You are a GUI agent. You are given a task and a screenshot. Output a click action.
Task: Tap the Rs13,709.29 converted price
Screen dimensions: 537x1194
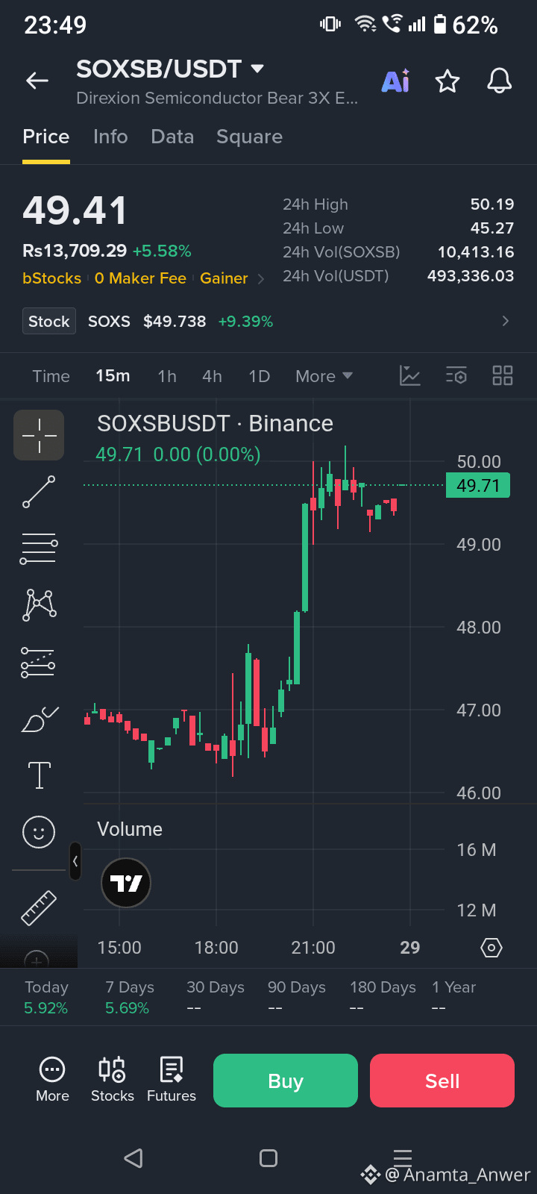pos(75,251)
